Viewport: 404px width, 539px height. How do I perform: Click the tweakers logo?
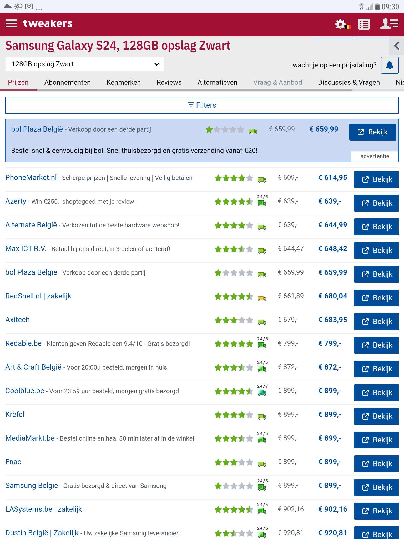click(47, 24)
